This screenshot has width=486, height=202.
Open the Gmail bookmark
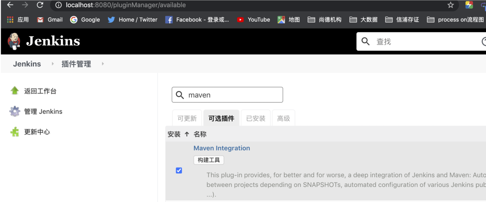tap(50, 20)
